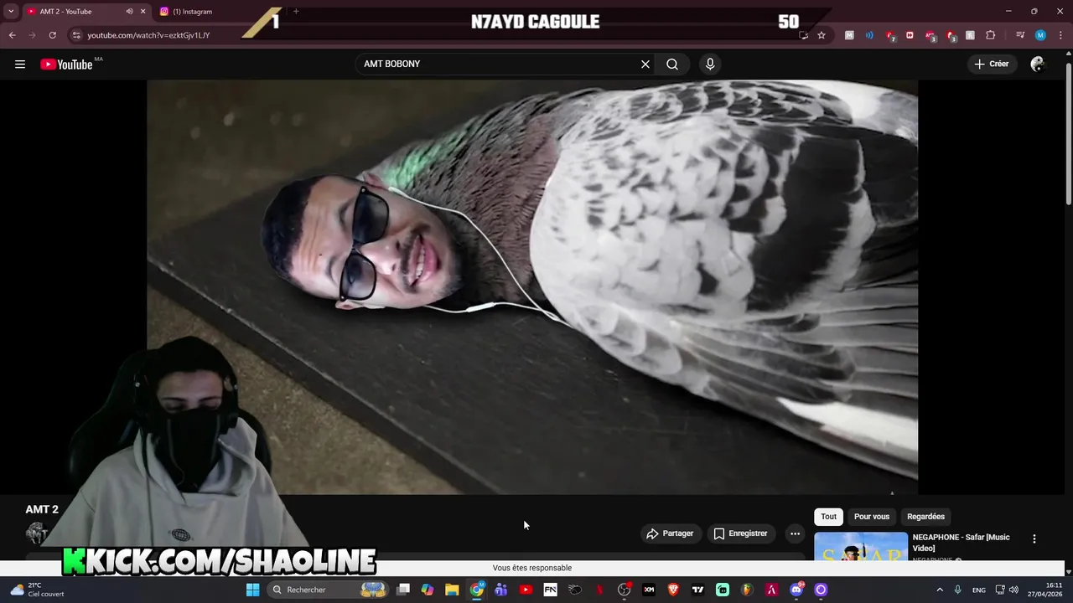Clear the search box with the X

coord(645,64)
